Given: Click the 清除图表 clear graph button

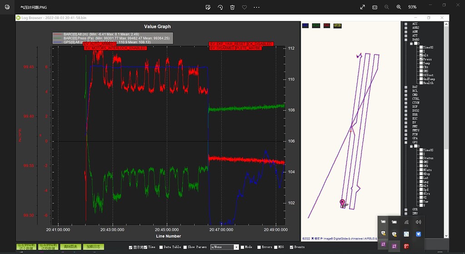Looking at the screenshot, I should coord(70,247).
